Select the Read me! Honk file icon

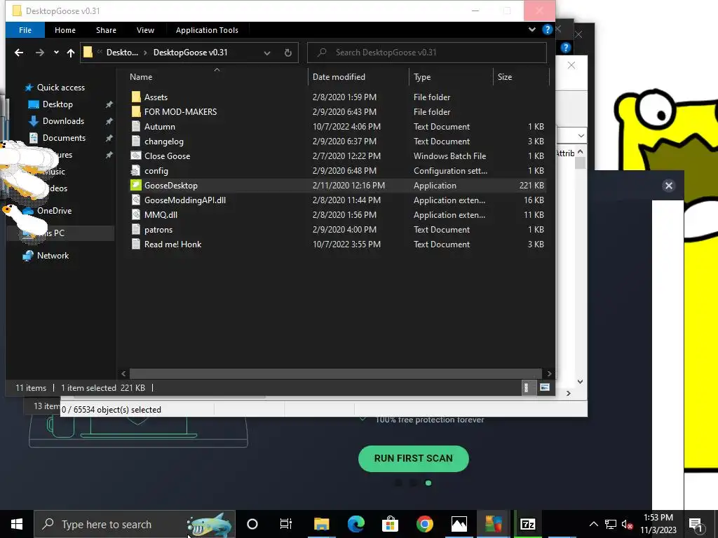(136, 244)
